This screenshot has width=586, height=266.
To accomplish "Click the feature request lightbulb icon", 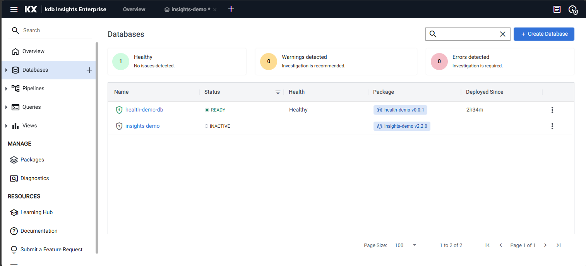I will (x=14, y=249).
